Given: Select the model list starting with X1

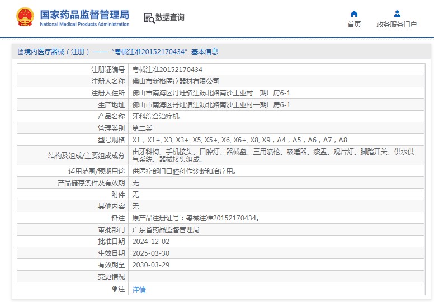Looking at the screenshot, I should coord(239,140).
